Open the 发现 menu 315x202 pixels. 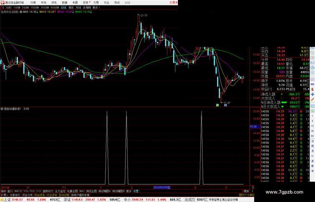click(85, 2)
